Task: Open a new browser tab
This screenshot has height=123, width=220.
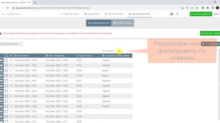Action: tap(35, 2)
